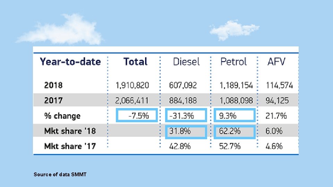This screenshot has width=333, height=187.
Task: Select the total value 1,910,820
Action: point(132,86)
